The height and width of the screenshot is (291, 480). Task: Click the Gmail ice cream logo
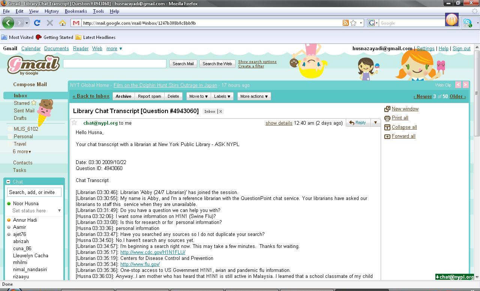33,64
